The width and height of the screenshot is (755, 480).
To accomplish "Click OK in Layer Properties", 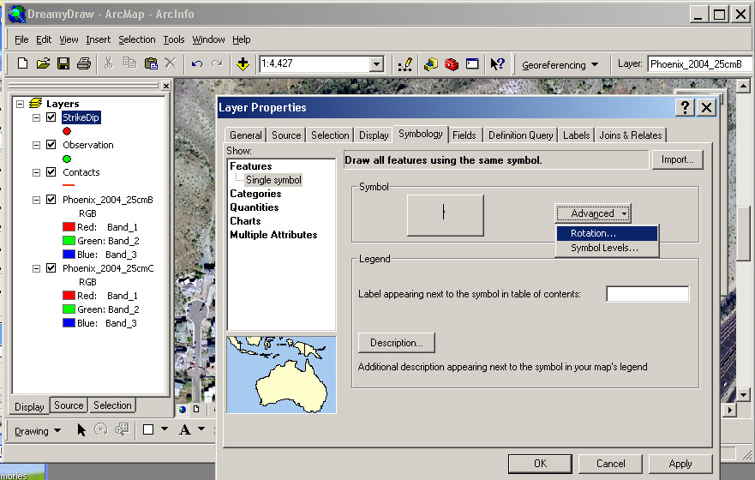I will point(540,464).
